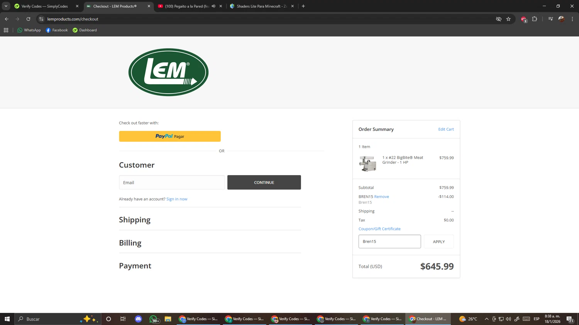Viewport: 579px width, 325px height.
Task: Switch to the Verify Codes — SimplyCodes tab
Action: point(44,6)
